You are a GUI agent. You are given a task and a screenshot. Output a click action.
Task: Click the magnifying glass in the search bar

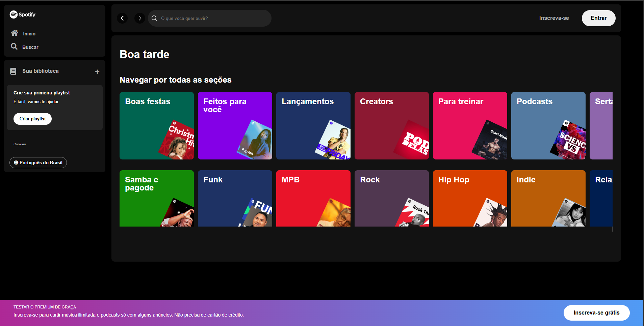[x=154, y=18]
